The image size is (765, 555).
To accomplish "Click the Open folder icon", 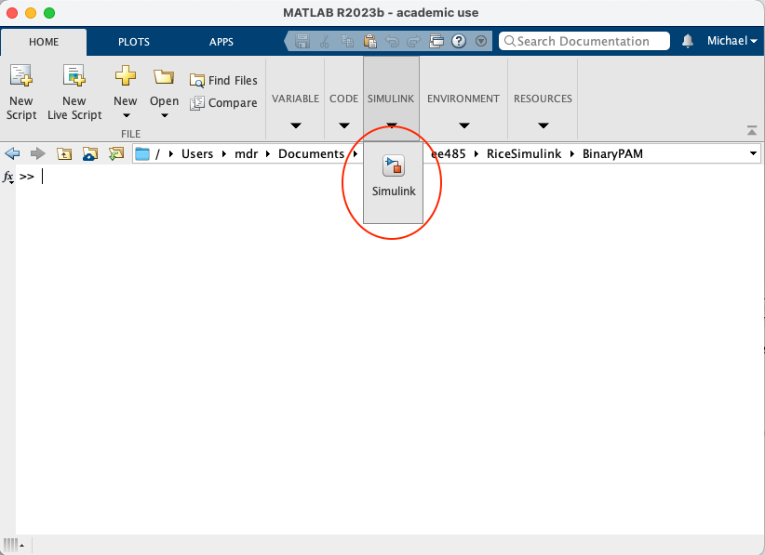I will click(164, 76).
